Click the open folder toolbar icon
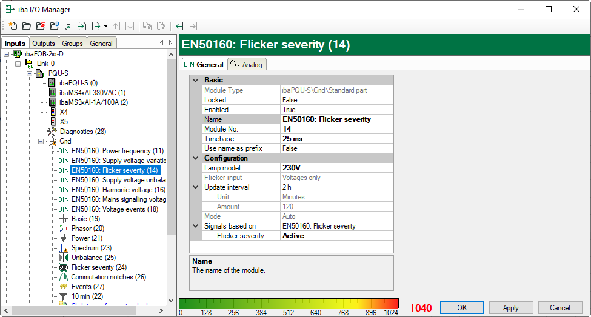This screenshot has height=317, width=591. coord(27,26)
